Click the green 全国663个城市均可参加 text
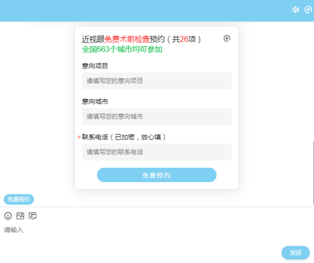The width and height of the screenshot is (314, 263). 122,49
